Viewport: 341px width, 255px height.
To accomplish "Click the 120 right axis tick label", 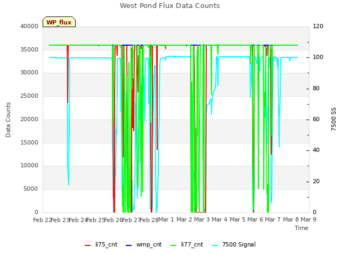I will (318, 26).
